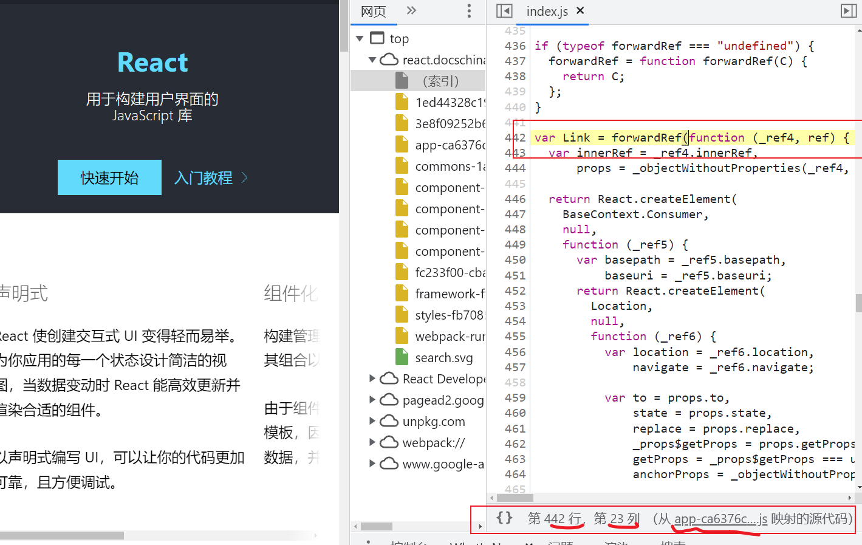Viewport: 862px width, 545px height.
Task: Click the 用于构建用户界面的 subtitle text
Action: coord(152,99)
